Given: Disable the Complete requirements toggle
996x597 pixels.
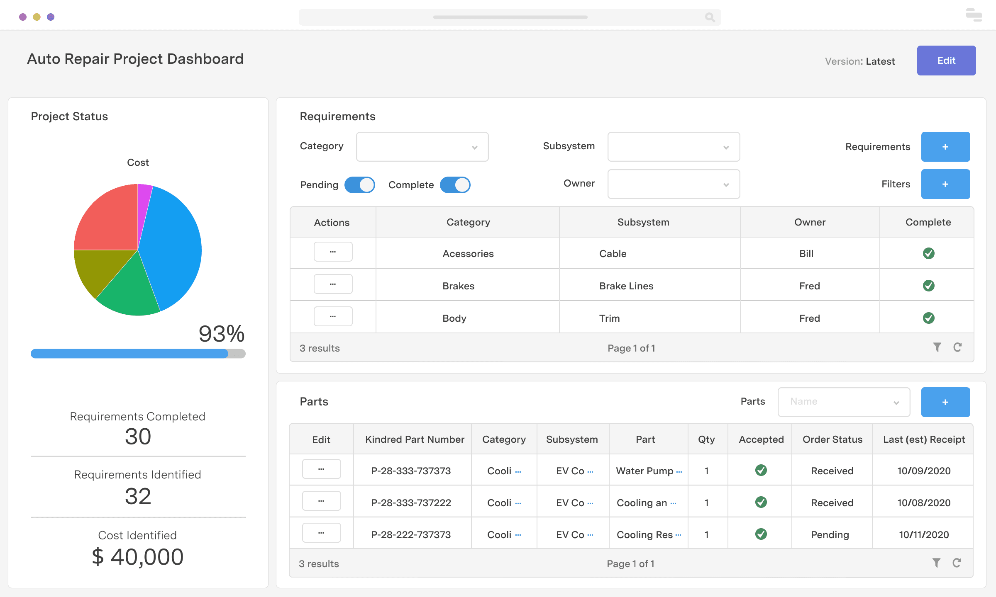Looking at the screenshot, I should [455, 185].
